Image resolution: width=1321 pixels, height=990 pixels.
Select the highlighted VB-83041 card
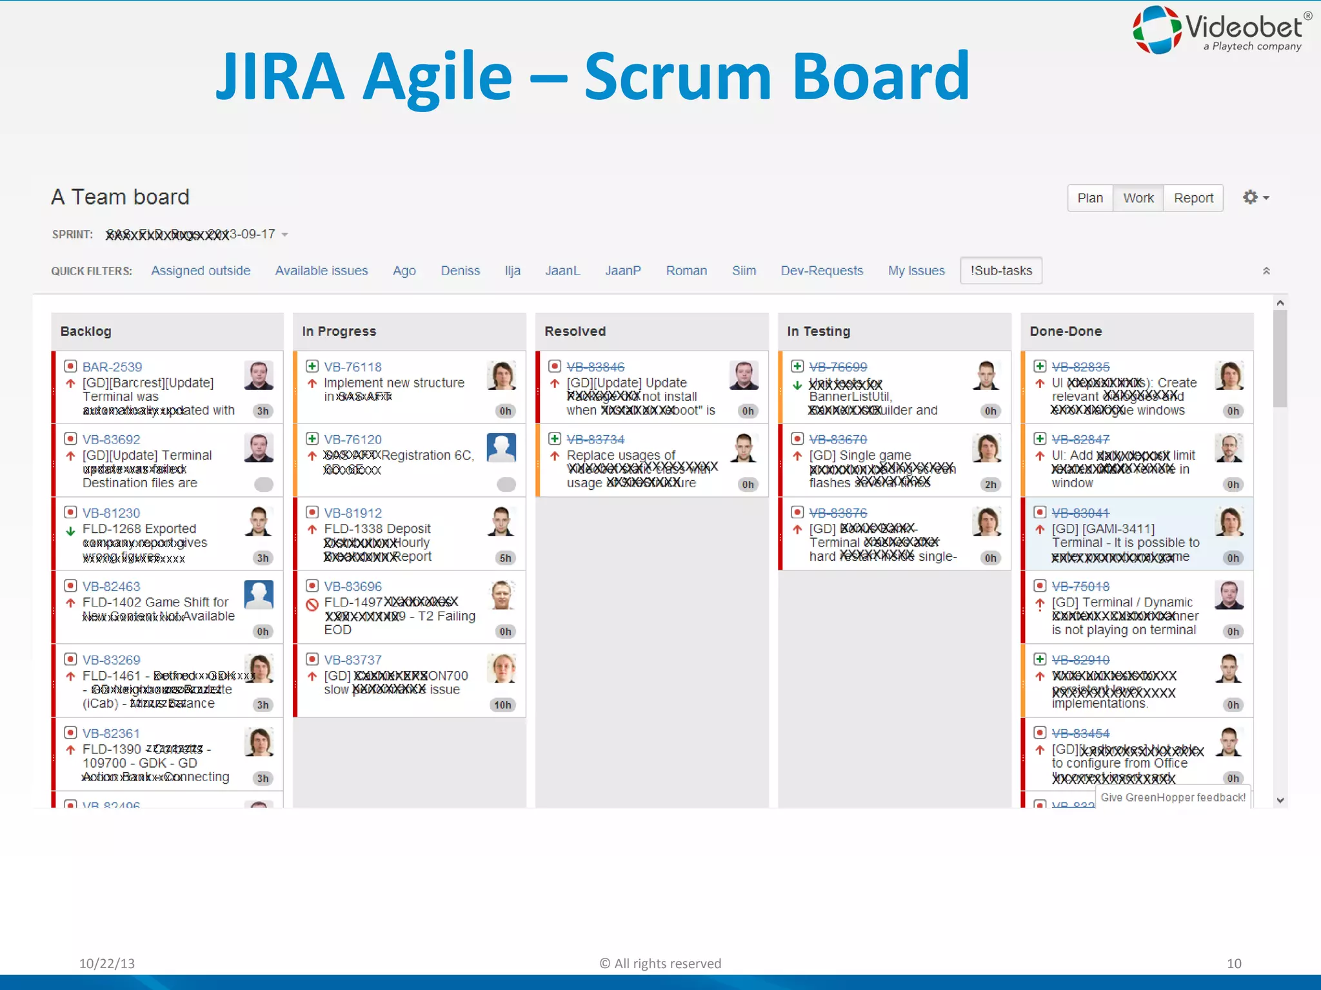pyautogui.click(x=1138, y=534)
